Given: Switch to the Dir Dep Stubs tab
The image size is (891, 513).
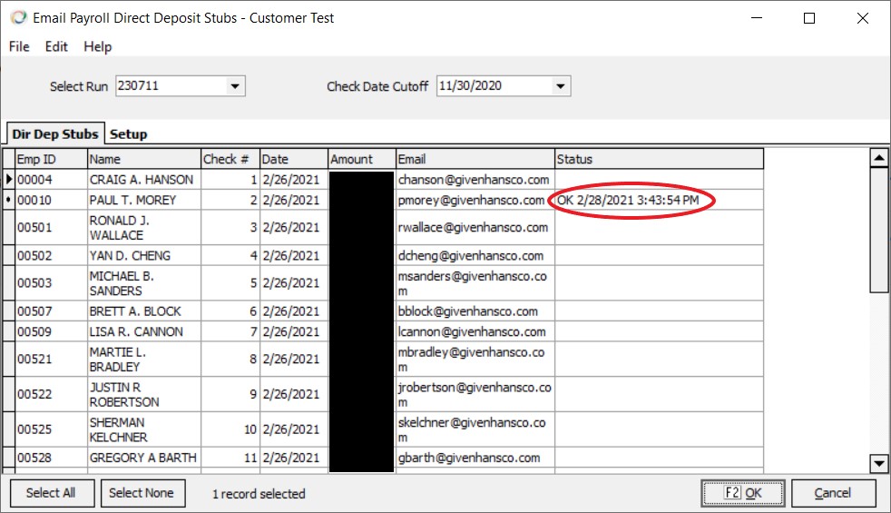Looking at the screenshot, I should click(55, 134).
